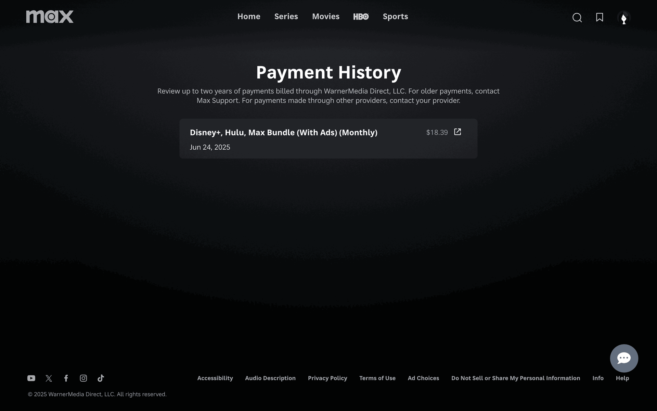Go to the Movies tab
Image resolution: width=657 pixels, height=411 pixels.
(326, 16)
